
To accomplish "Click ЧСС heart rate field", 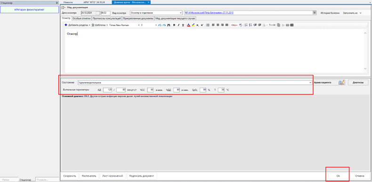I will tap(151, 90).
